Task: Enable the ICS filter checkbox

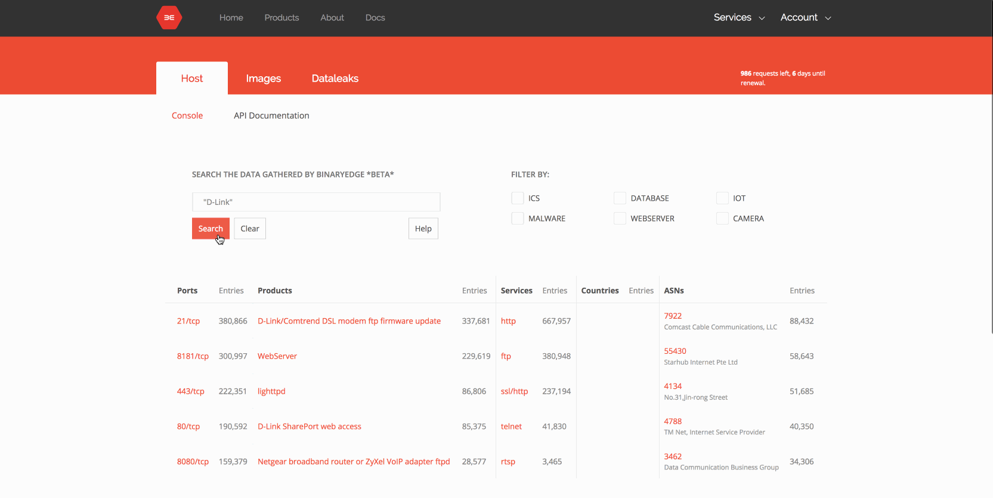Action: [x=518, y=198]
